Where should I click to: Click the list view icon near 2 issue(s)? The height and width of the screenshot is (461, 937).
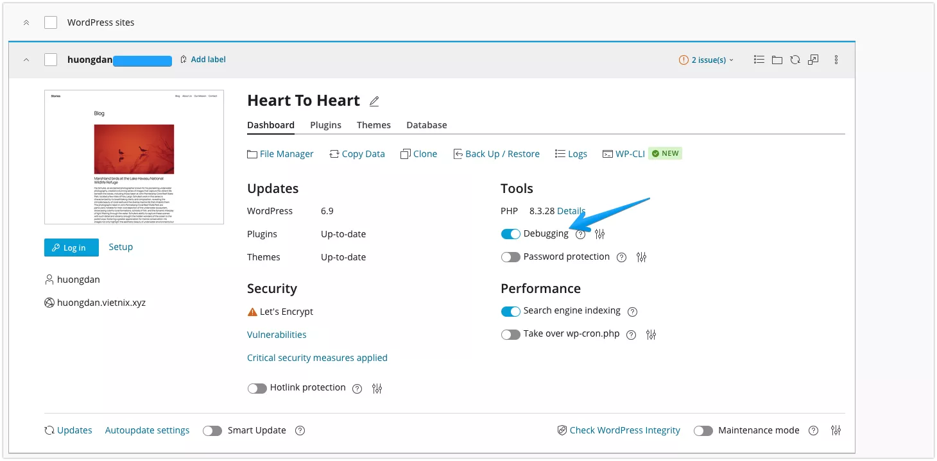[x=759, y=59]
